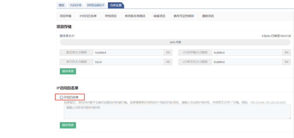Open 更改可见性级别 section link
Screen dimensions: 294x138
click(x=184, y=16)
